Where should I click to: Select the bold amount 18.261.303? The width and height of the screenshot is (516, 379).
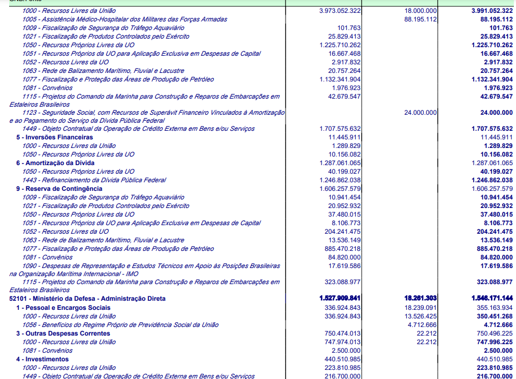coord(421,299)
